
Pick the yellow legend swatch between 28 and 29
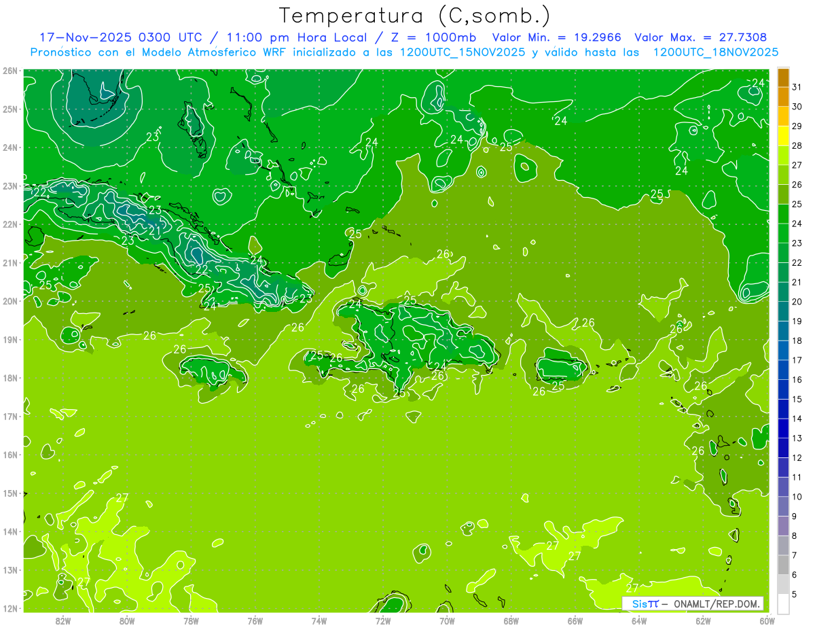[784, 136]
